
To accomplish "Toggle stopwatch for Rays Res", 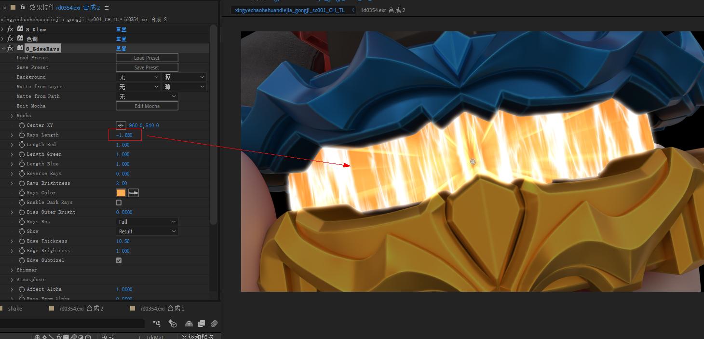I will [x=22, y=222].
